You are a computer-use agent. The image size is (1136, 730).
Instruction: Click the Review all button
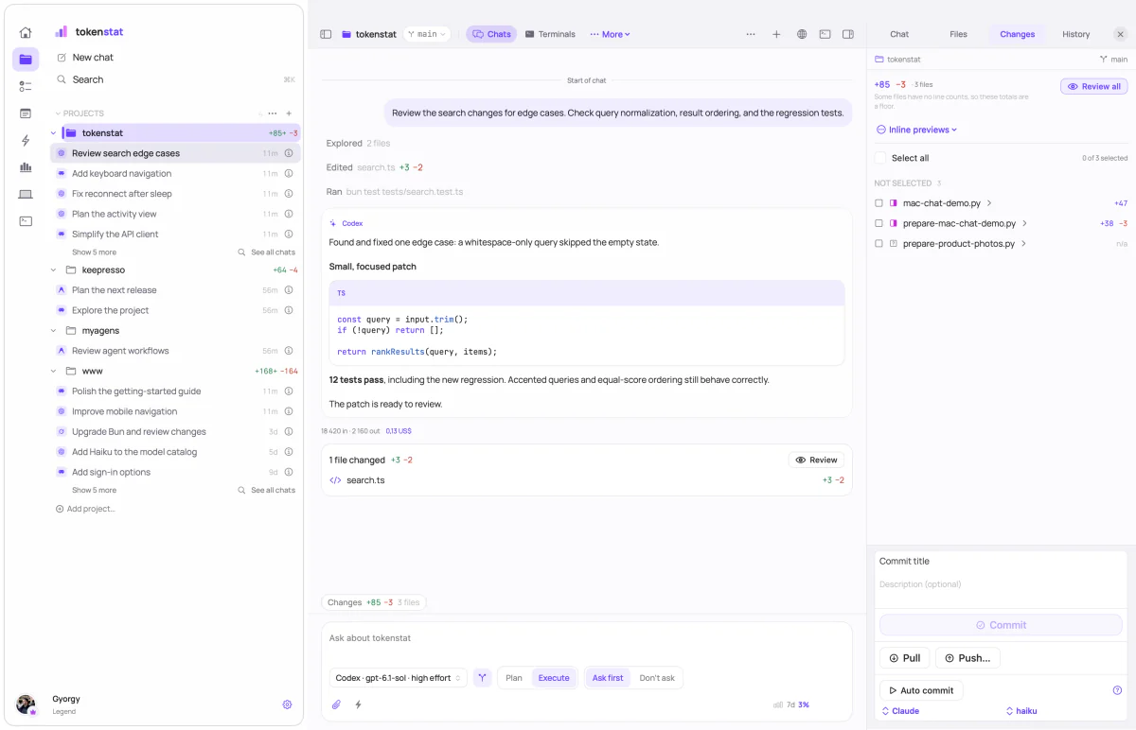tap(1093, 86)
